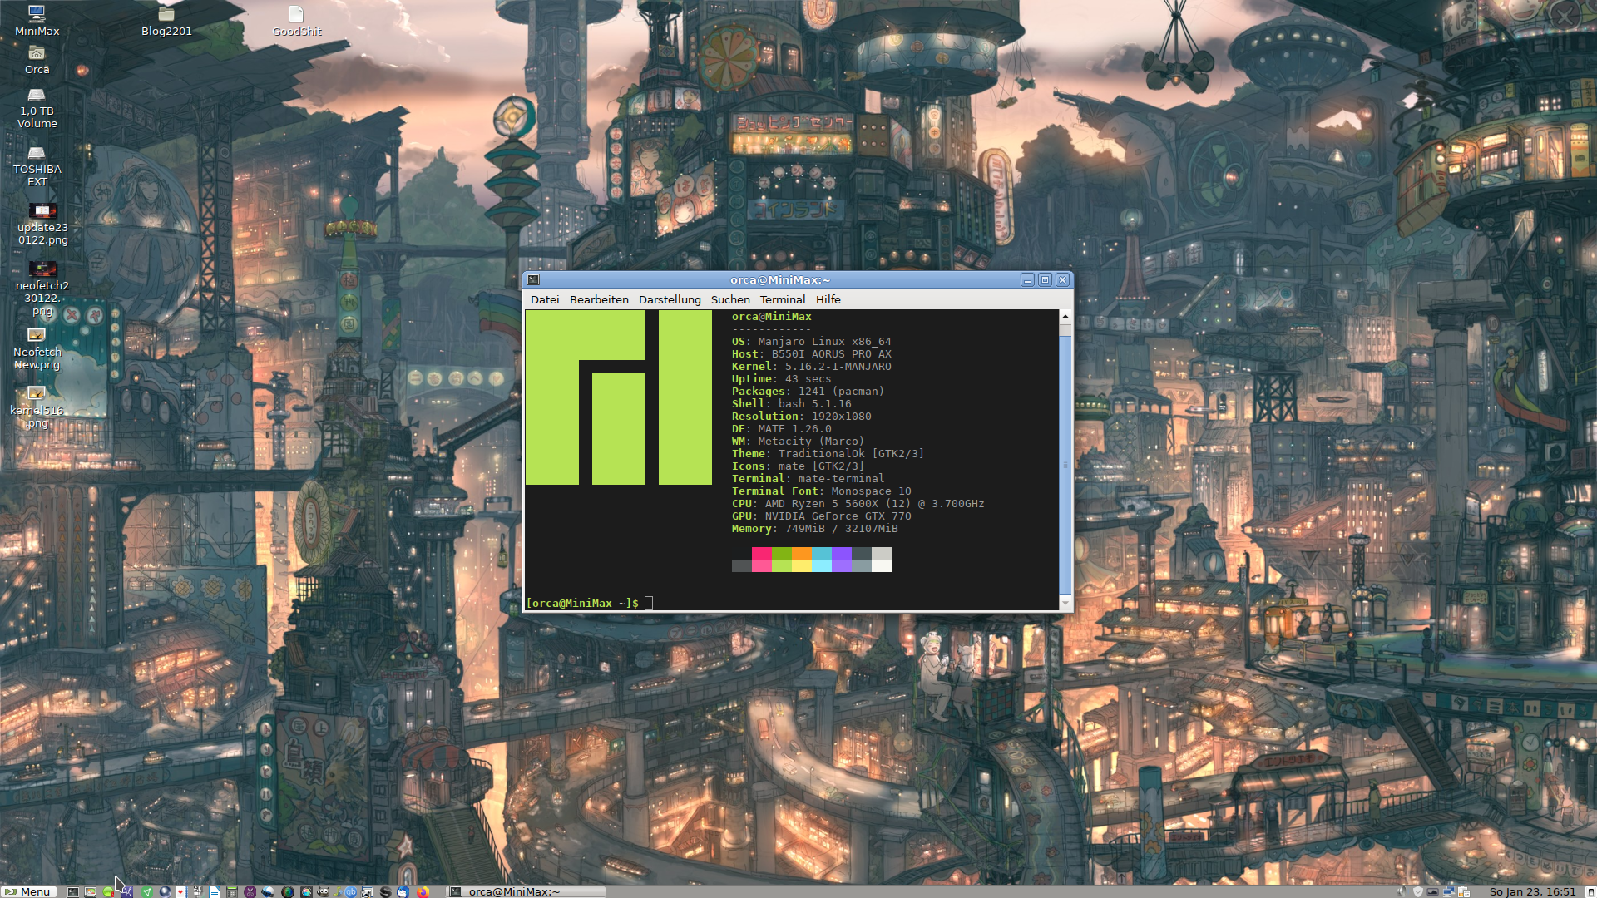Launch the terminal from the panel launcher

coord(72,891)
